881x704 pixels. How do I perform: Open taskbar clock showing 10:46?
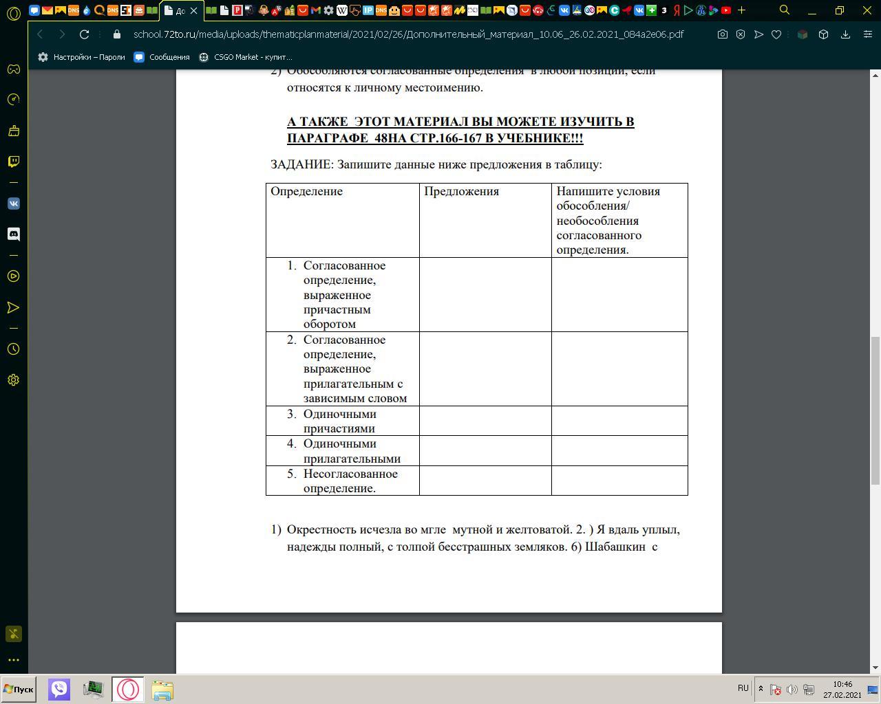(842, 689)
